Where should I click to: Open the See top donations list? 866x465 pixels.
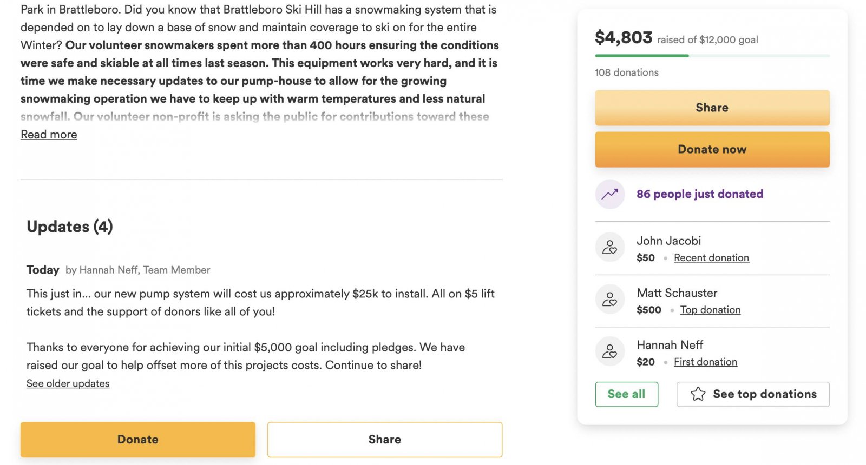point(764,394)
